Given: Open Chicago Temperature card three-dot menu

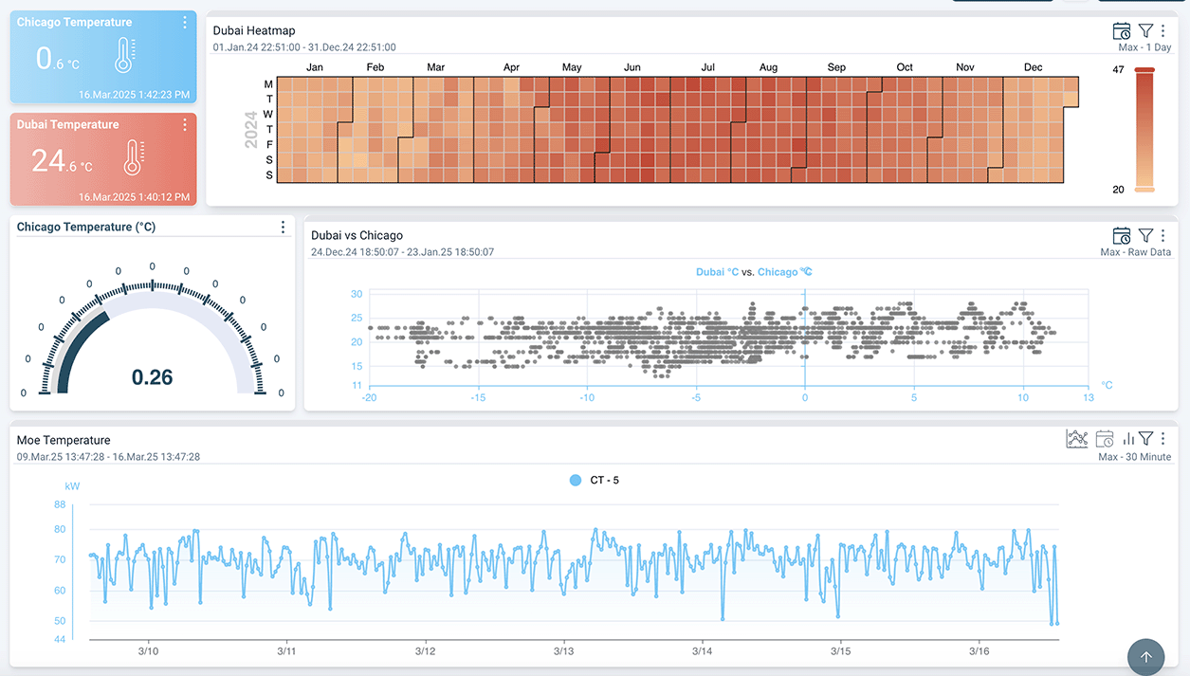Looking at the screenshot, I should (x=185, y=23).
